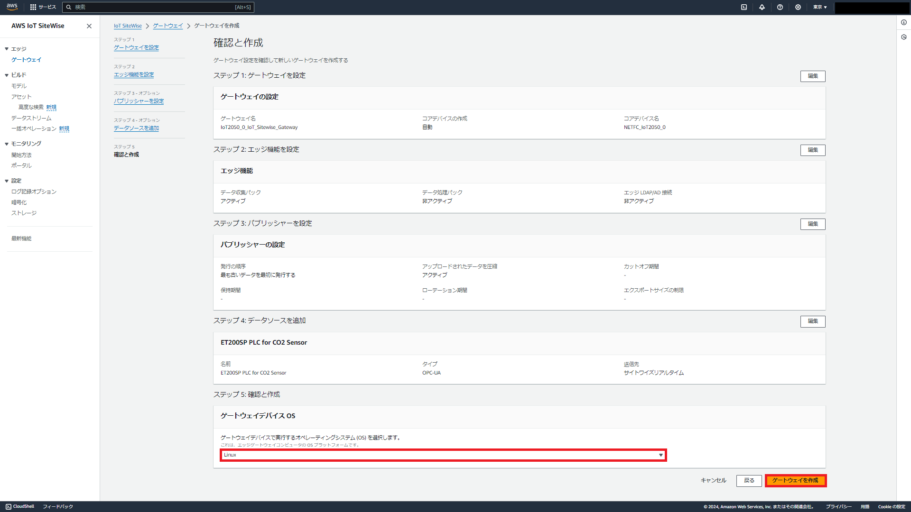Screen dimensions: 911x512
Task: Open the notifications bell
Action: click(762, 7)
